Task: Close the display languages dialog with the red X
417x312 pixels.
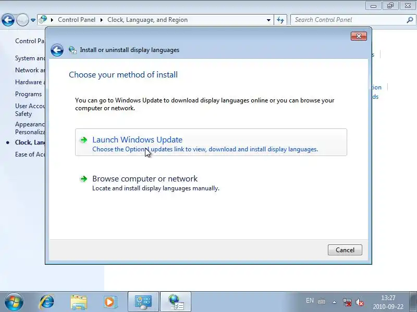Action: click(x=359, y=36)
